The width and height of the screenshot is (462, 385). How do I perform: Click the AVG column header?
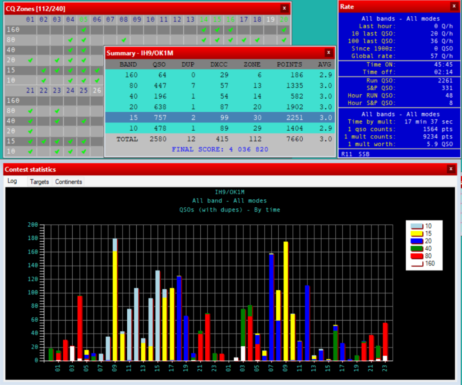pos(325,64)
